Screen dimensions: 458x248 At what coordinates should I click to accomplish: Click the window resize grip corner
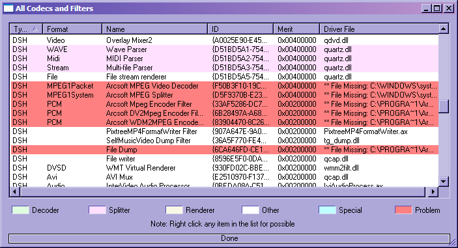(453, 241)
